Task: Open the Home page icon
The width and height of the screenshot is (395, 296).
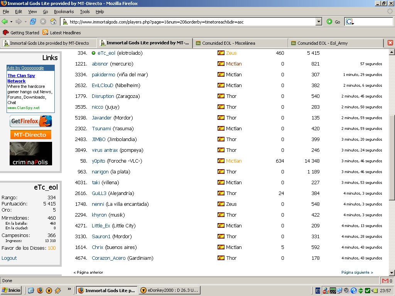Action: pos(53,22)
